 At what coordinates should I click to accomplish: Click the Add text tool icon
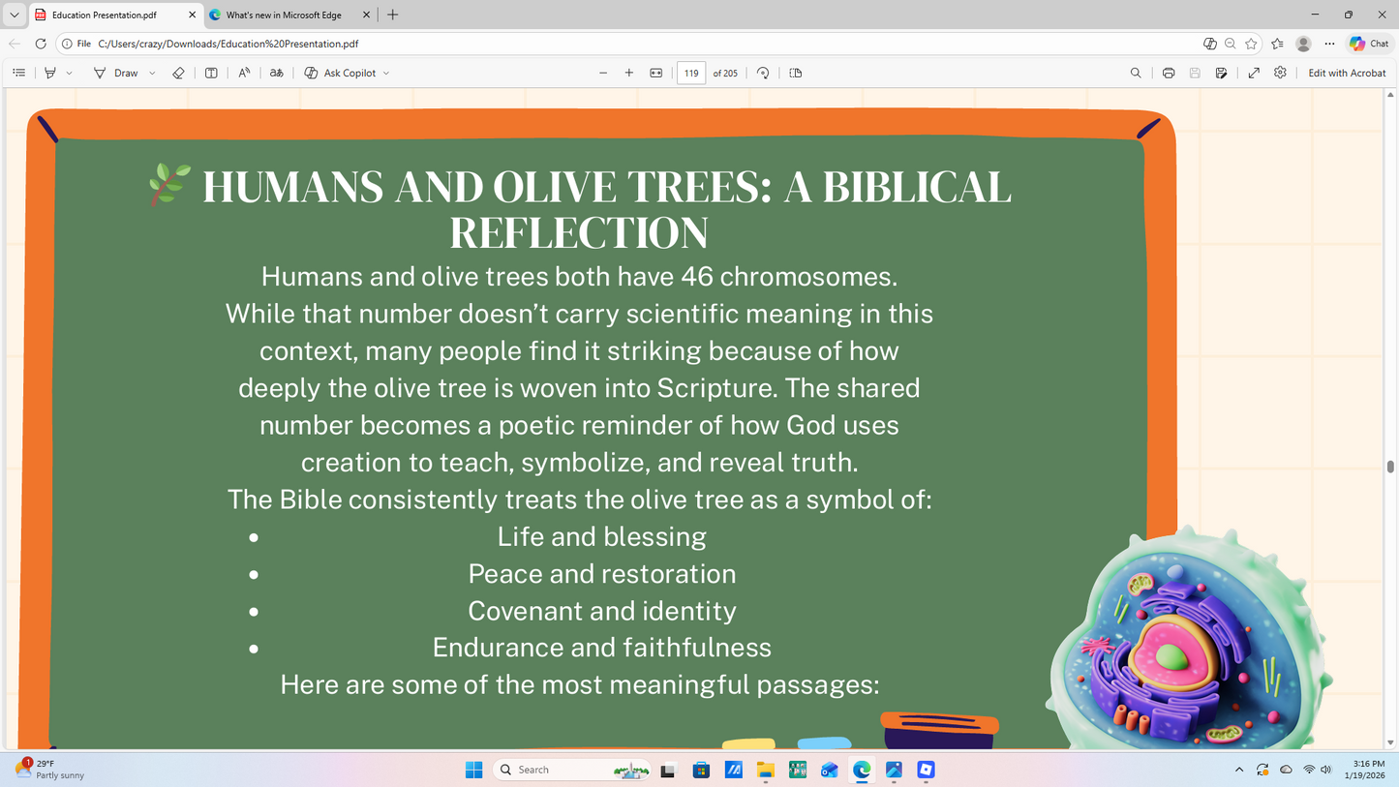click(211, 73)
